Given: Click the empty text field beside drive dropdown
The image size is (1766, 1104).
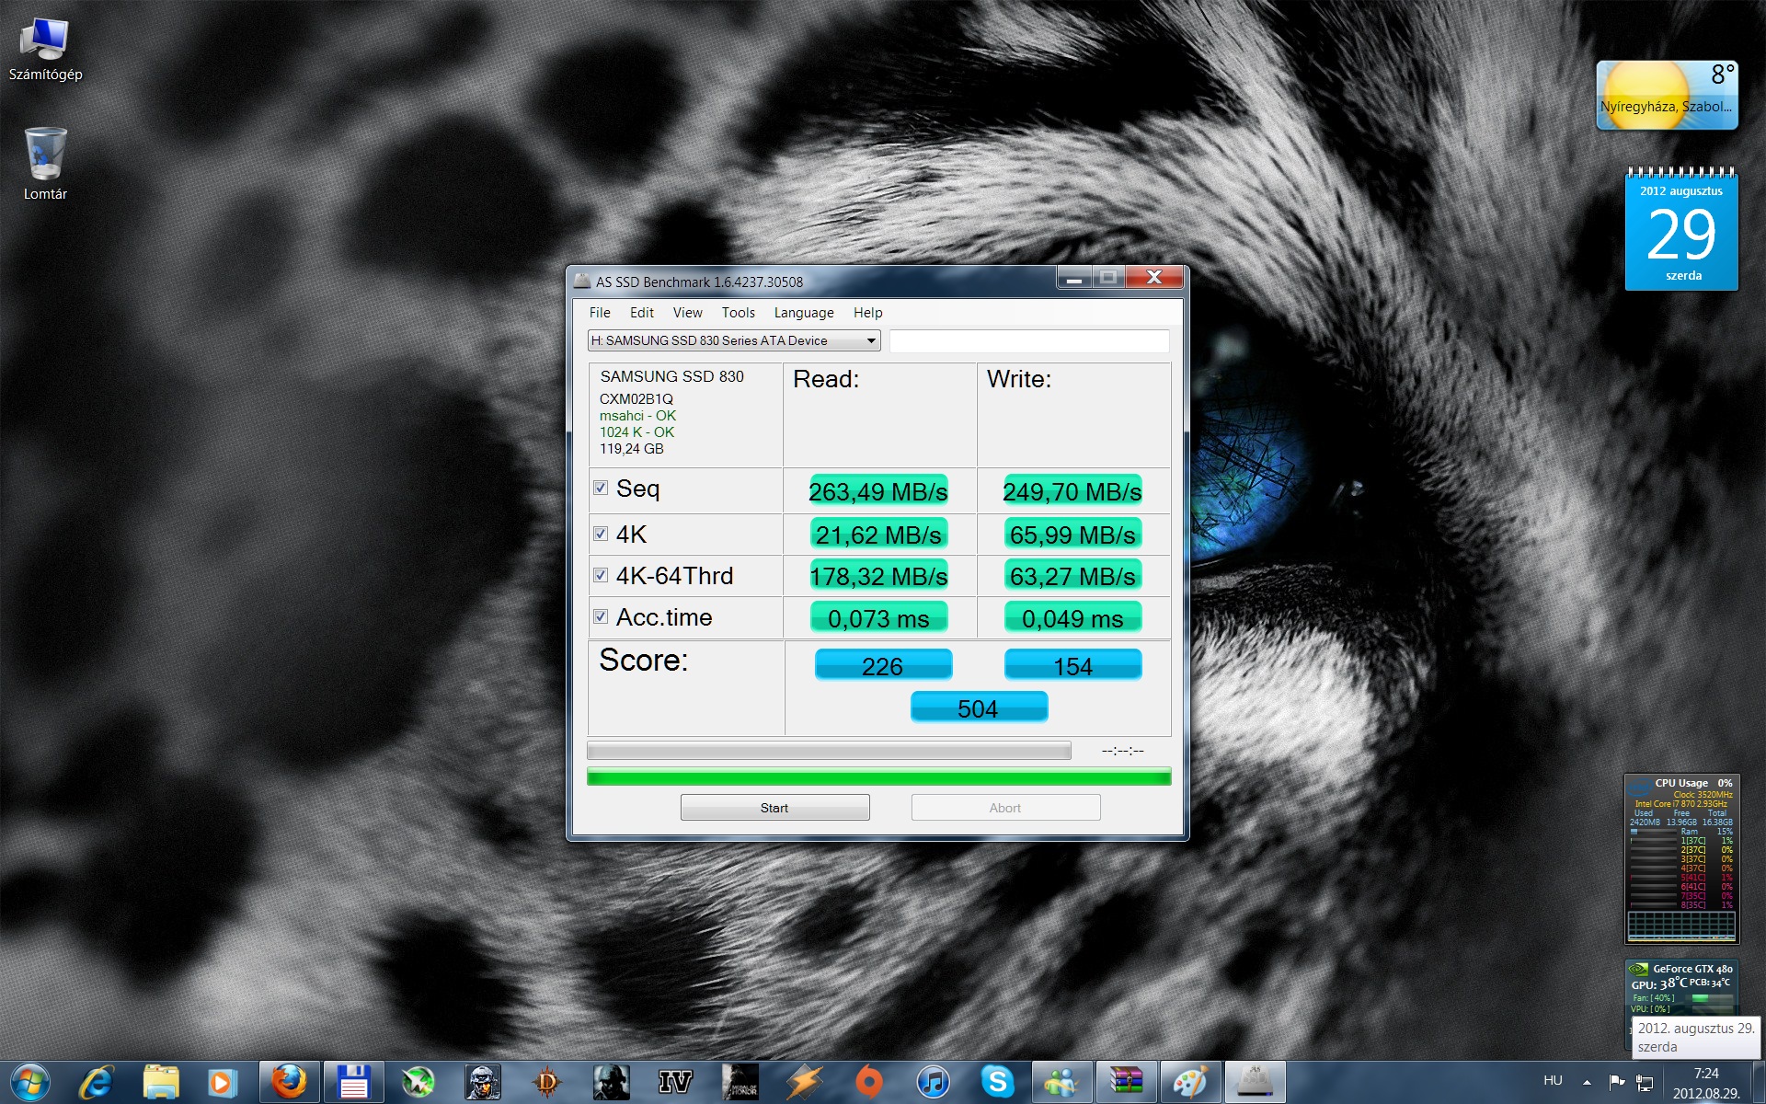Looking at the screenshot, I should (1029, 341).
